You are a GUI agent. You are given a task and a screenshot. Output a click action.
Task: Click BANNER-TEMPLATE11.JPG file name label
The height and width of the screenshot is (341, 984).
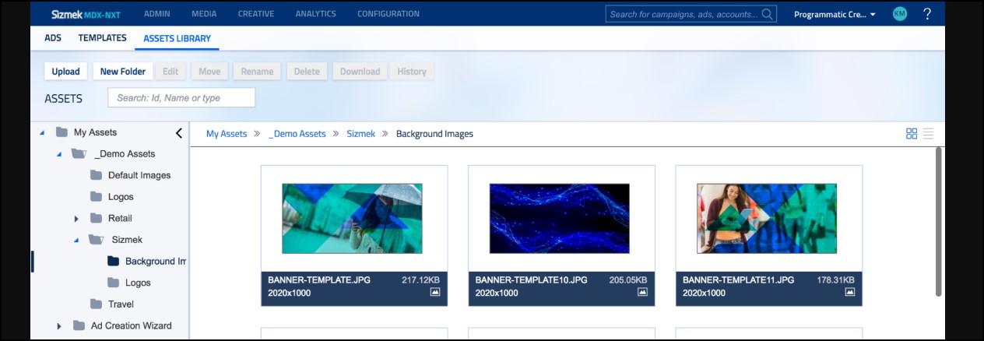click(x=739, y=279)
